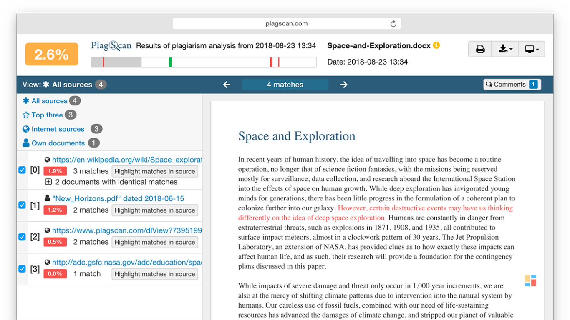Click the 2.6% plagiarism score badge
570x320 pixels.
tap(52, 54)
